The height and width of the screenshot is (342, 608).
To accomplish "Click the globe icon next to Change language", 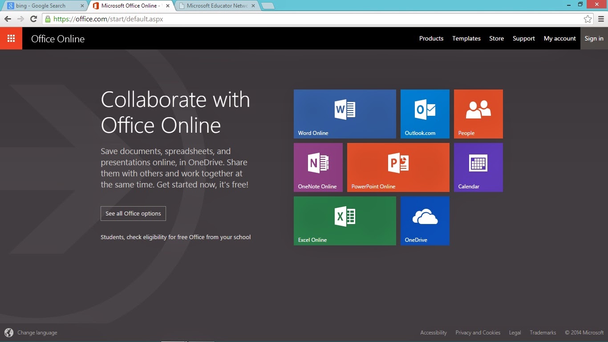I will [10, 332].
